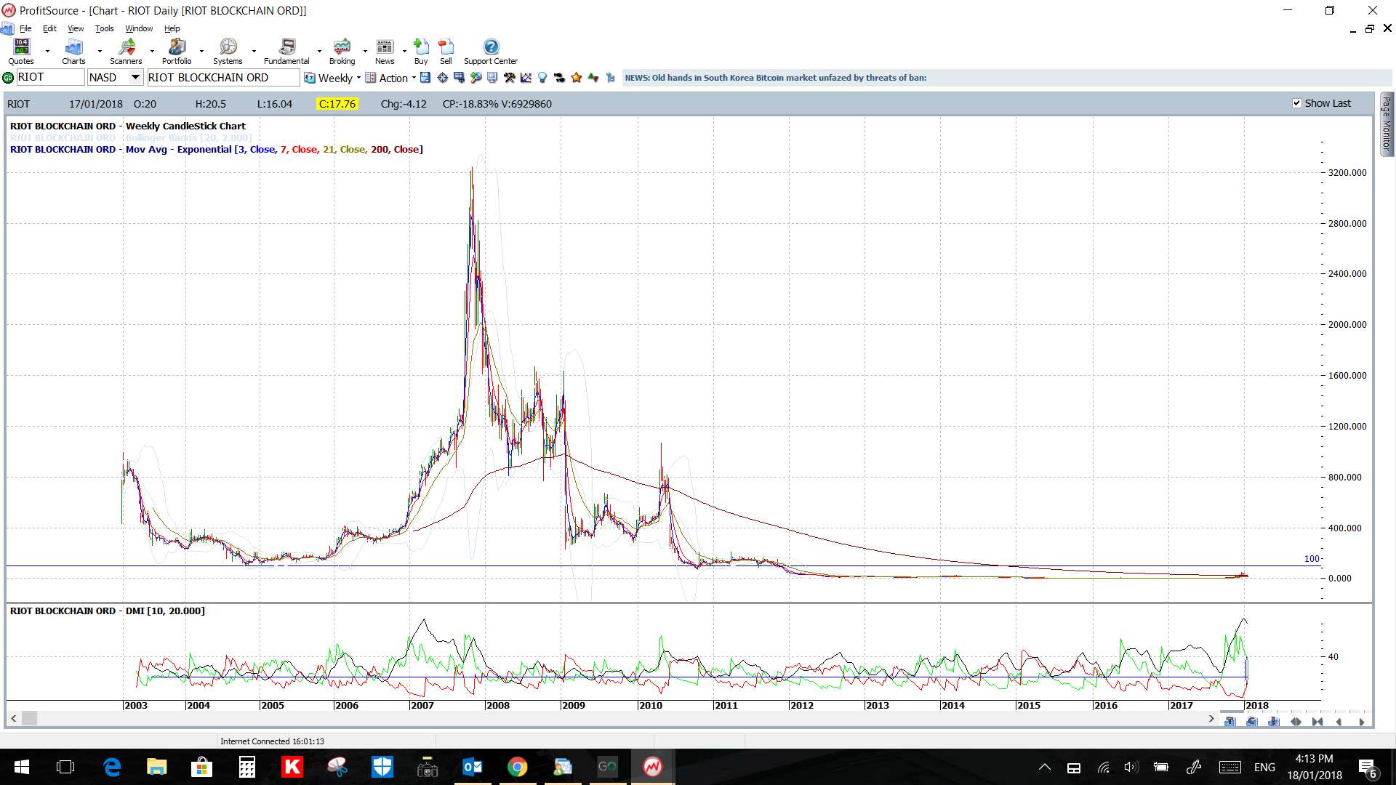Open the Page Monitor side tab
Viewport: 1396px width, 785px height.
[1387, 124]
